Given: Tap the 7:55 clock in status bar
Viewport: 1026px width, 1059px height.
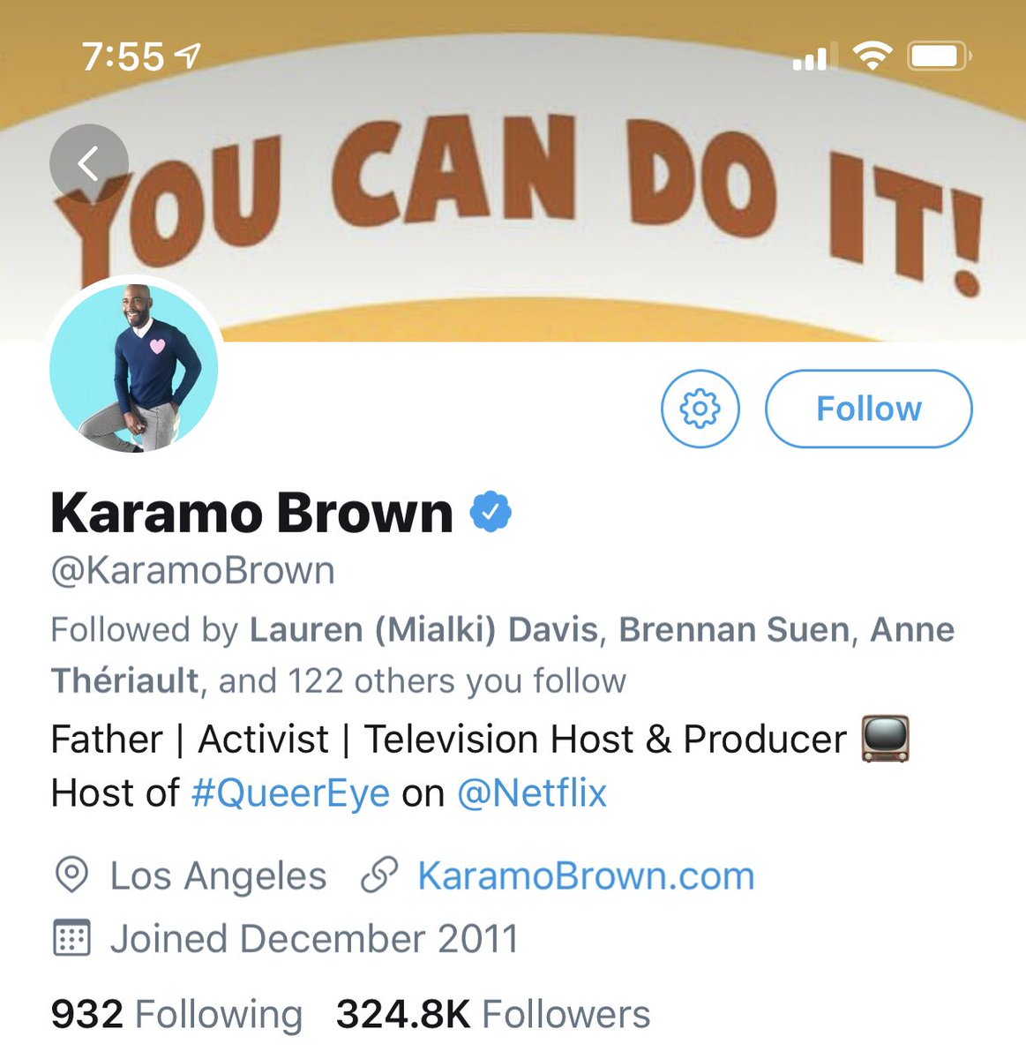Looking at the screenshot, I should [x=123, y=57].
